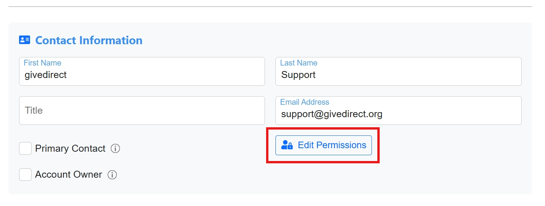Click the support@givedirect.org email text

[332, 114]
